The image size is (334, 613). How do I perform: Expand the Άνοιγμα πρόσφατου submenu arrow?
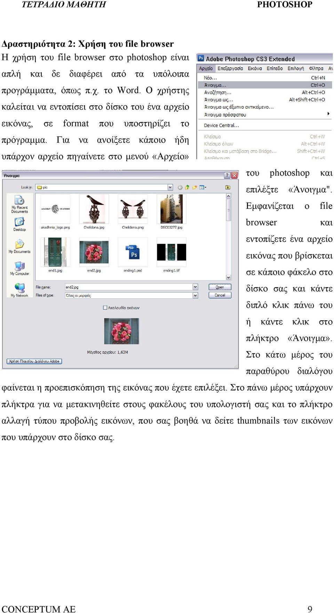328,114
